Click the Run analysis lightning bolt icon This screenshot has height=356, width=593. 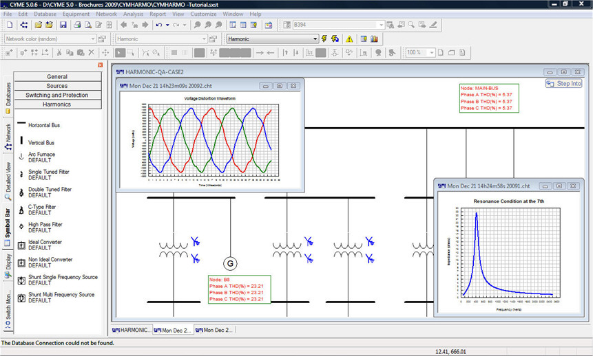324,39
